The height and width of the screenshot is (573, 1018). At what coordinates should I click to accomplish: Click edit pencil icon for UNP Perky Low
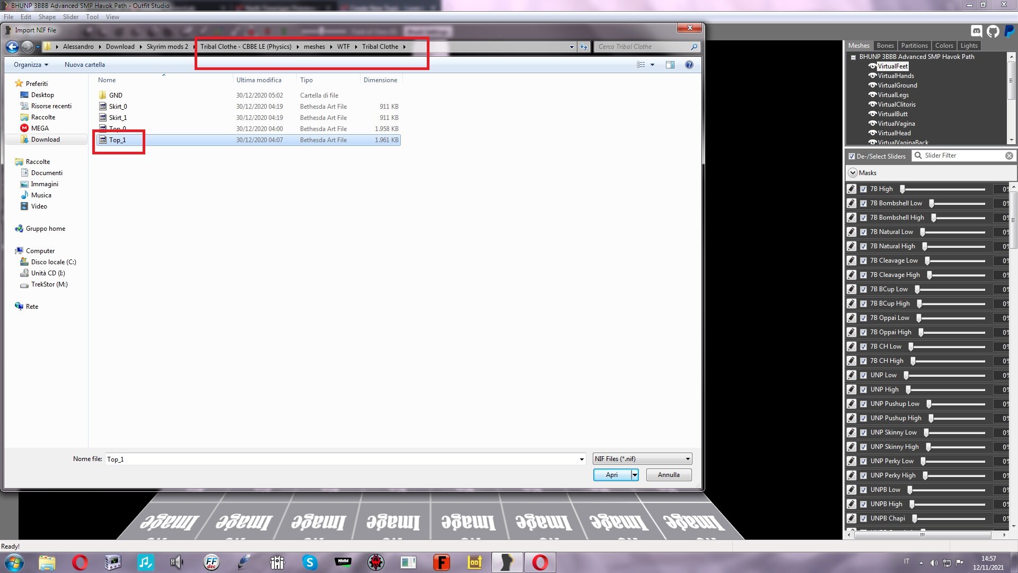(x=852, y=461)
